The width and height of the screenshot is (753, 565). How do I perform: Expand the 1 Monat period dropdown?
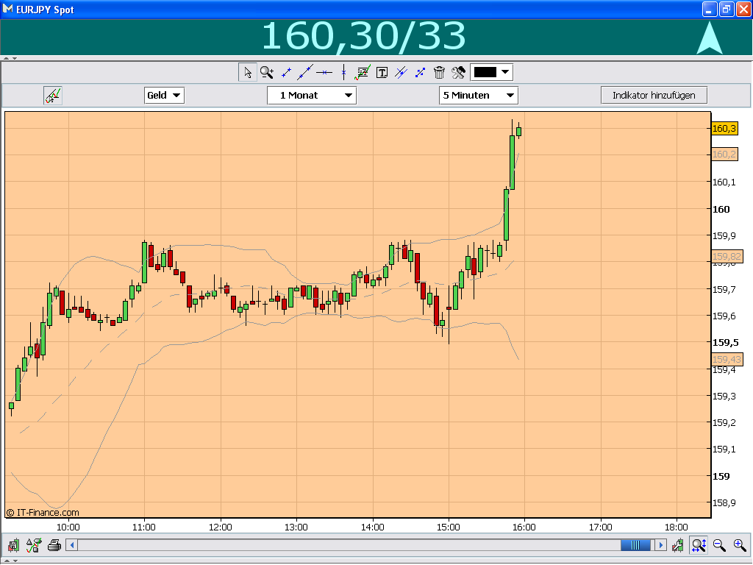tap(311, 95)
